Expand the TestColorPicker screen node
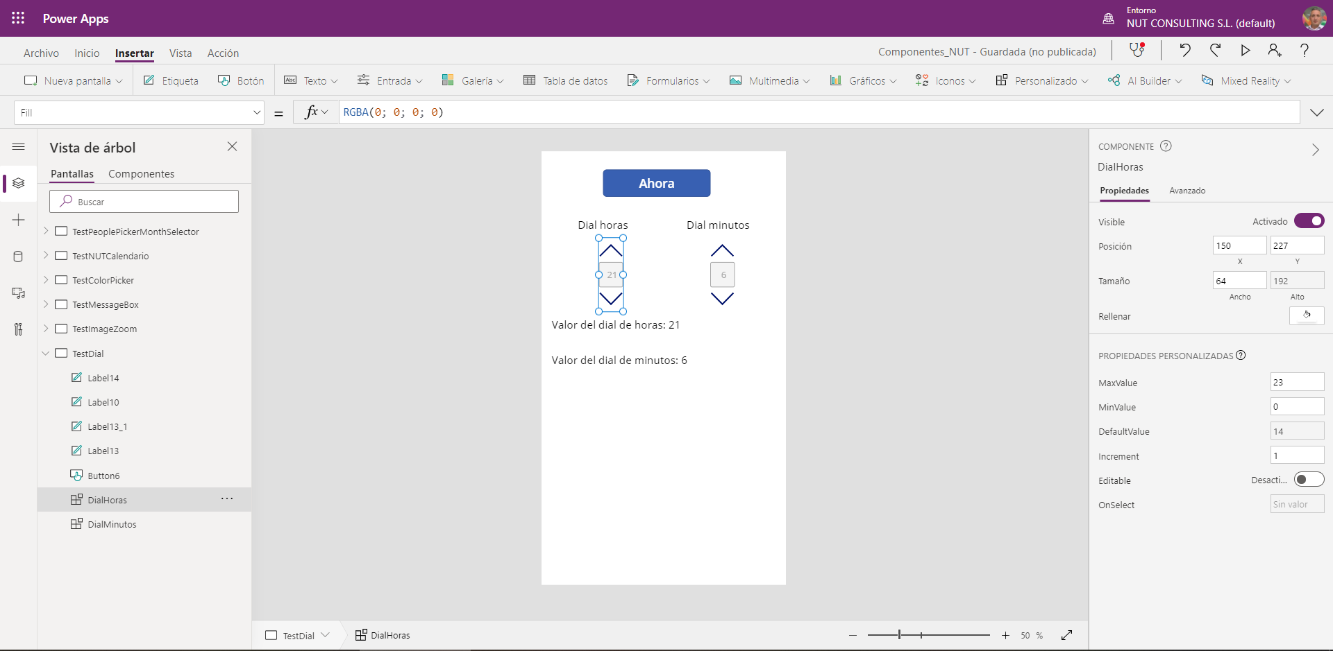 46,280
